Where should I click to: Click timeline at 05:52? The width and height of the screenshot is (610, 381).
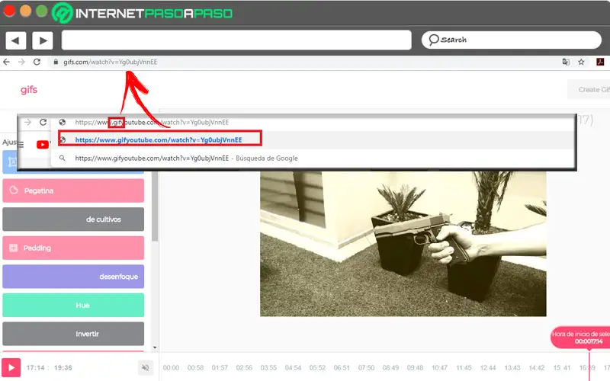317,368
